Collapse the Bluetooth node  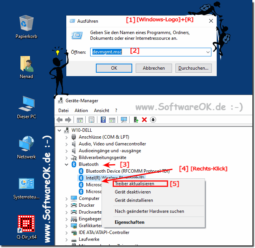tap(66, 164)
